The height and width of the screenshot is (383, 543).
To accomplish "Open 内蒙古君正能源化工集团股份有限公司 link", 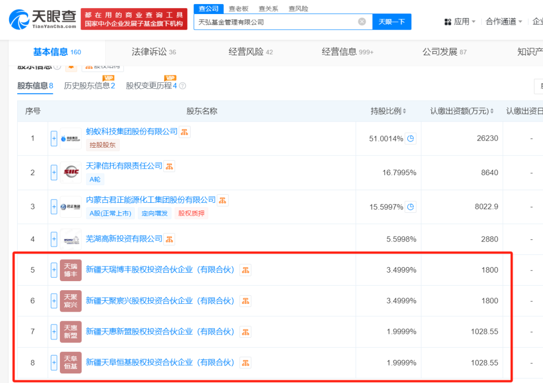I will pos(151,200).
